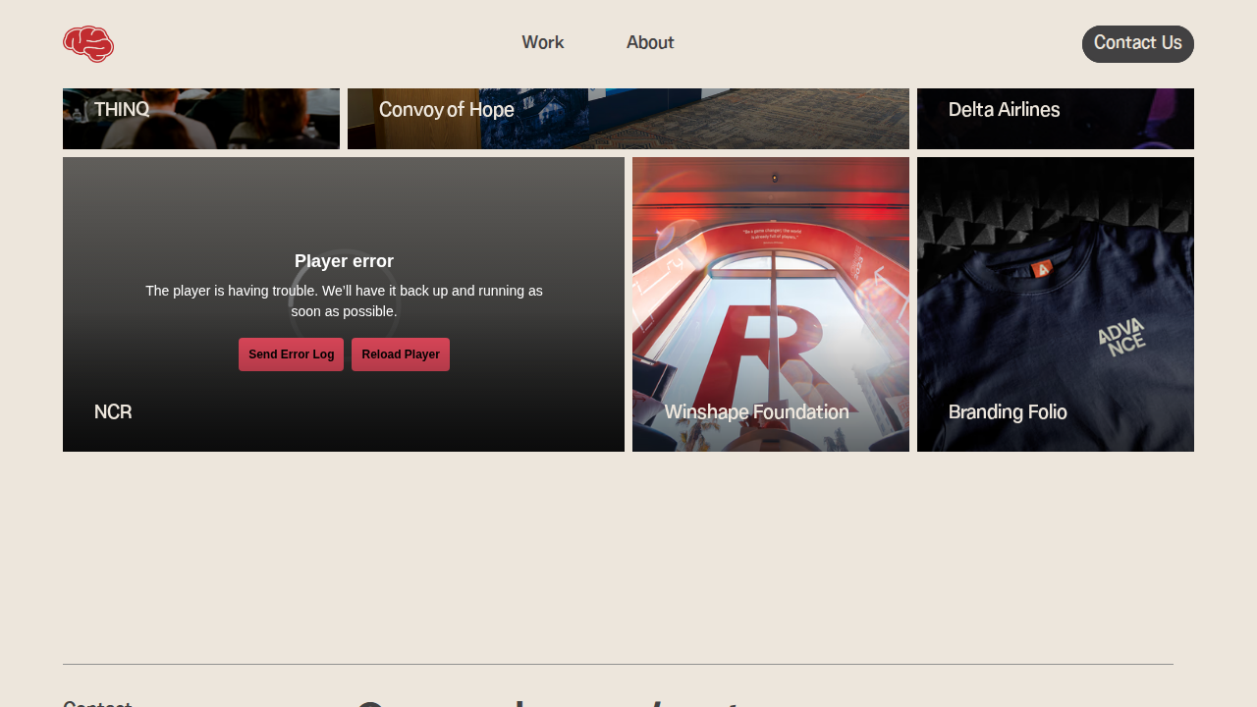Open the Branding Folio project card
The width and height of the screenshot is (1257, 707).
1056,304
